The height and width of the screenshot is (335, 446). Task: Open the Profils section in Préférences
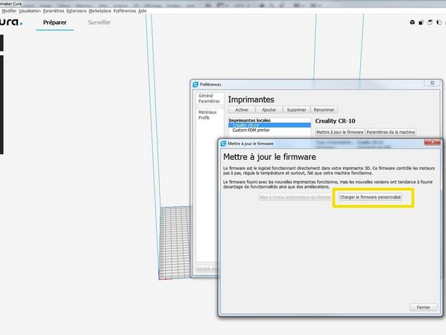204,118
